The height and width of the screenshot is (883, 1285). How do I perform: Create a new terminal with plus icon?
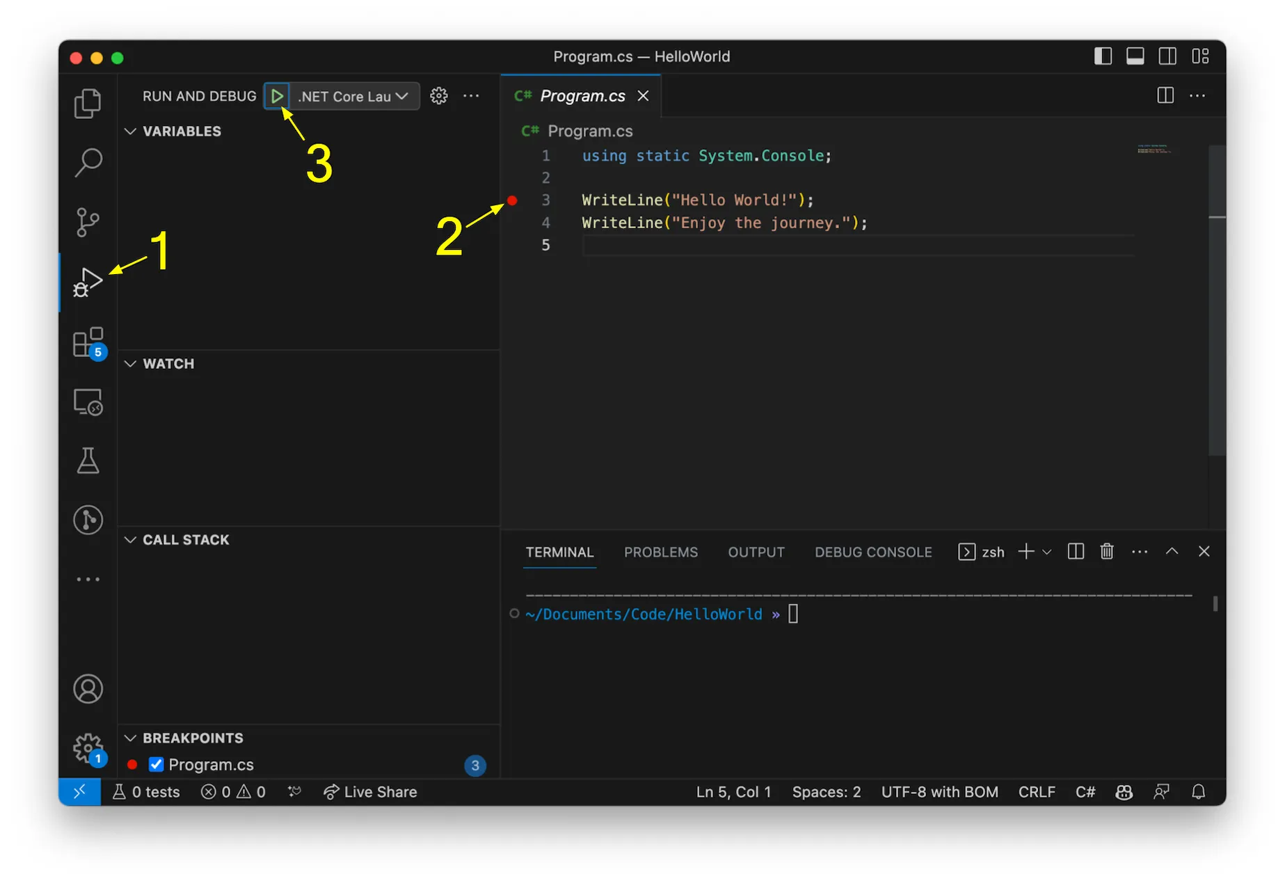pos(1026,552)
